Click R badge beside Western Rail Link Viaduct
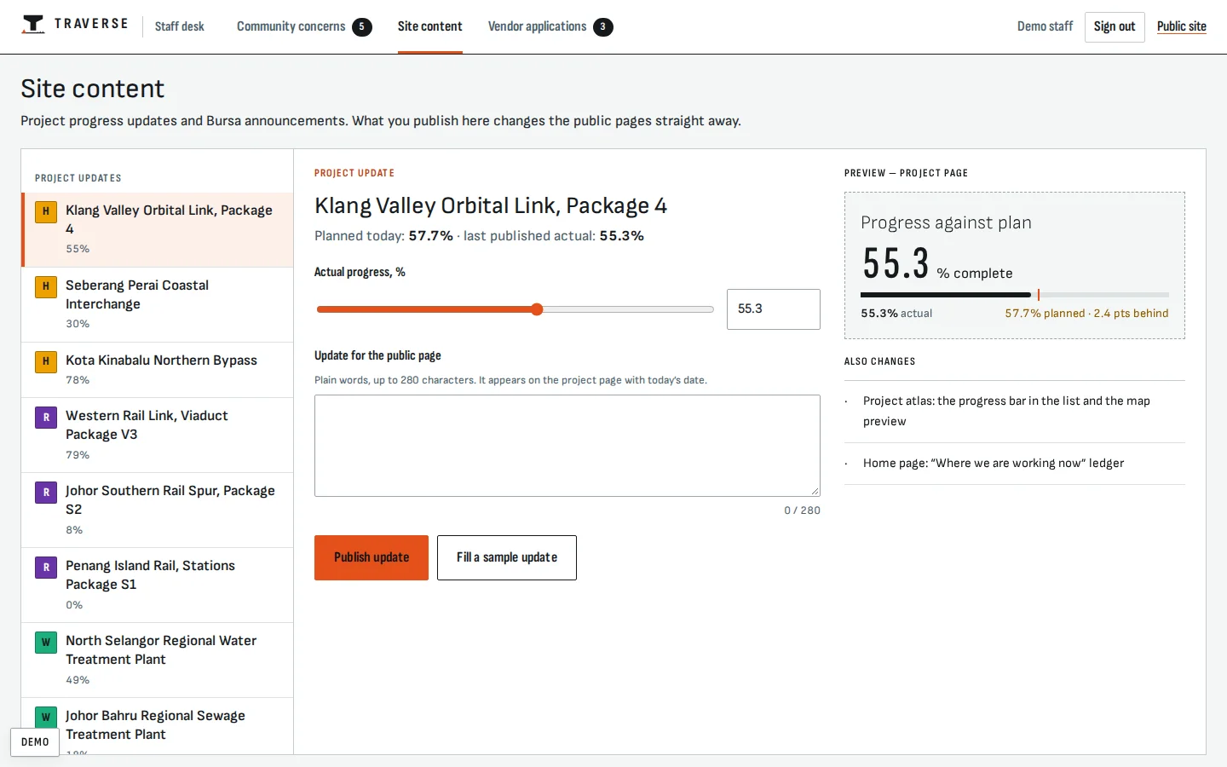 pyautogui.click(x=46, y=417)
